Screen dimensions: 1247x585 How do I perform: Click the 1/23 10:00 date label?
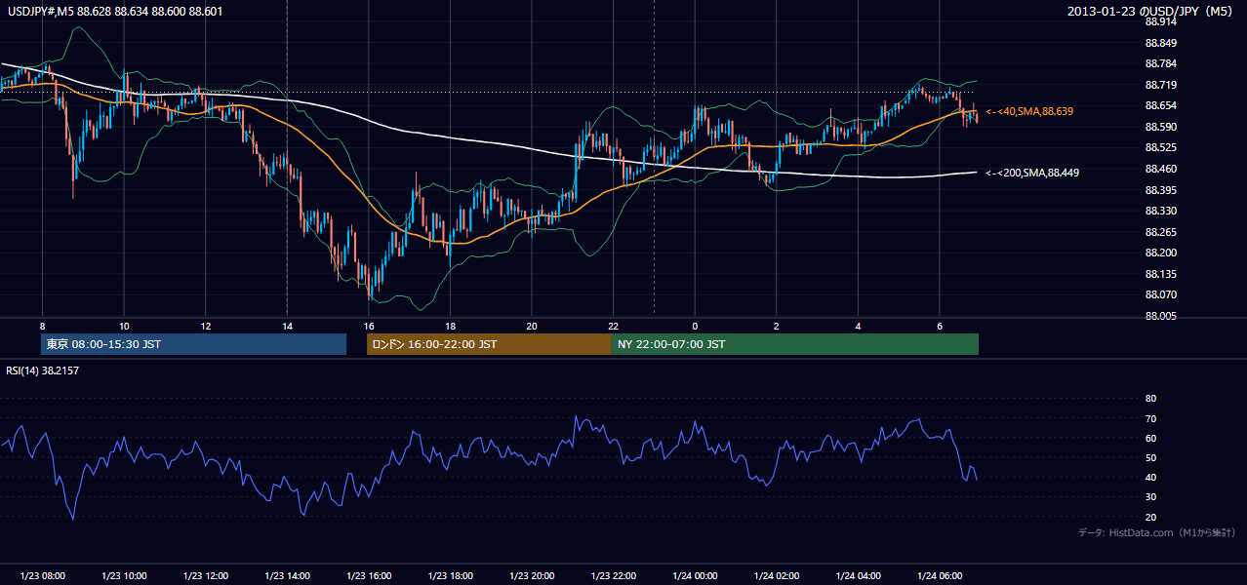[x=124, y=576]
